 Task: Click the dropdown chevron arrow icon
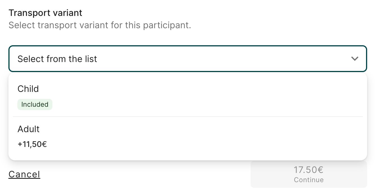click(x=355, y=59)
